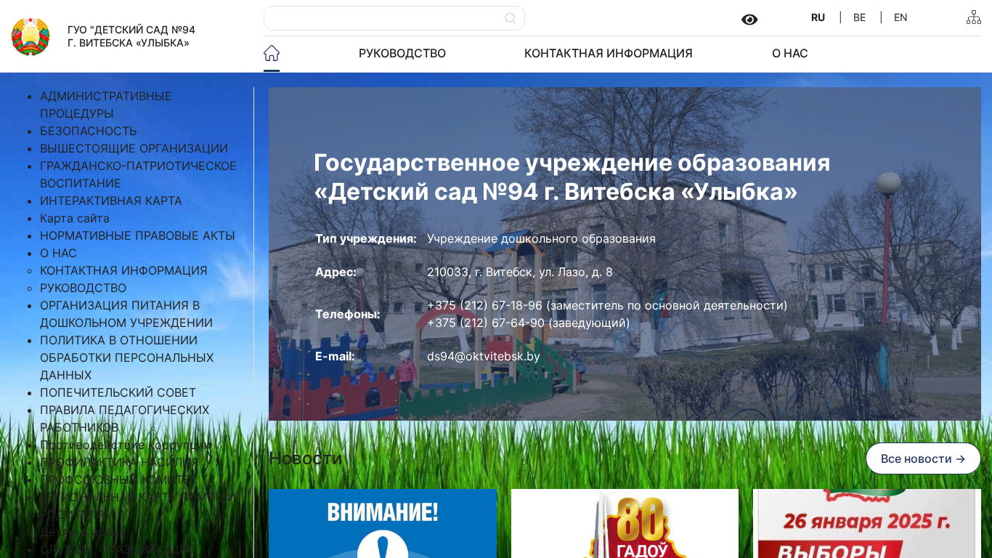Open ПРАВИЛА ПЕДАГОГИЧЕСКИХ РАБОТНИКОВ sidebar link

click(125, 418)
